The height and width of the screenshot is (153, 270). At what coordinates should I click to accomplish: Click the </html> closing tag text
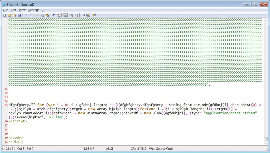coord(16,141)
